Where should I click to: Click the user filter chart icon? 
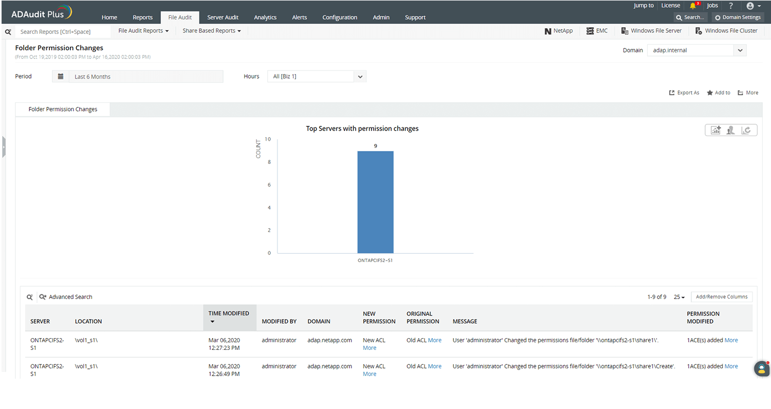coord(730,130)
